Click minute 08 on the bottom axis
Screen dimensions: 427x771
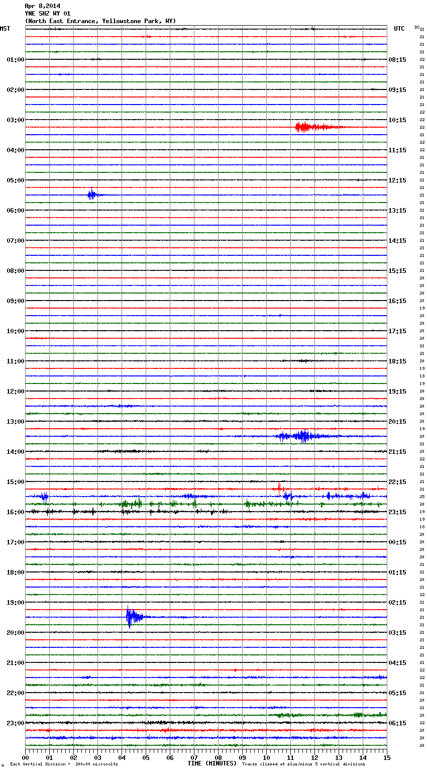pyautogui.click(x=218, y=757)
